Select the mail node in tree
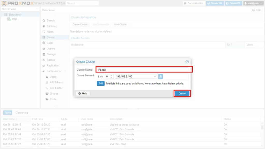This screenshot has height=149, width=265. (14, 19)
